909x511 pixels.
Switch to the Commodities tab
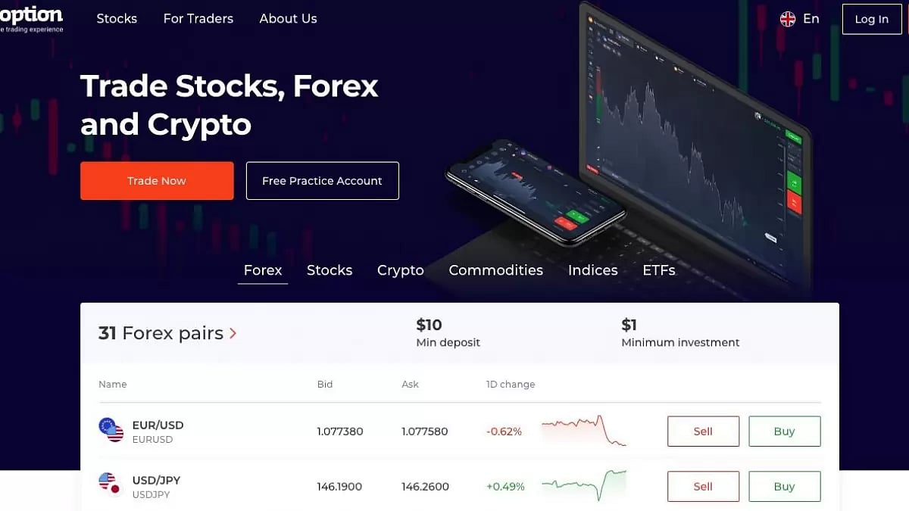coord(495,270)
